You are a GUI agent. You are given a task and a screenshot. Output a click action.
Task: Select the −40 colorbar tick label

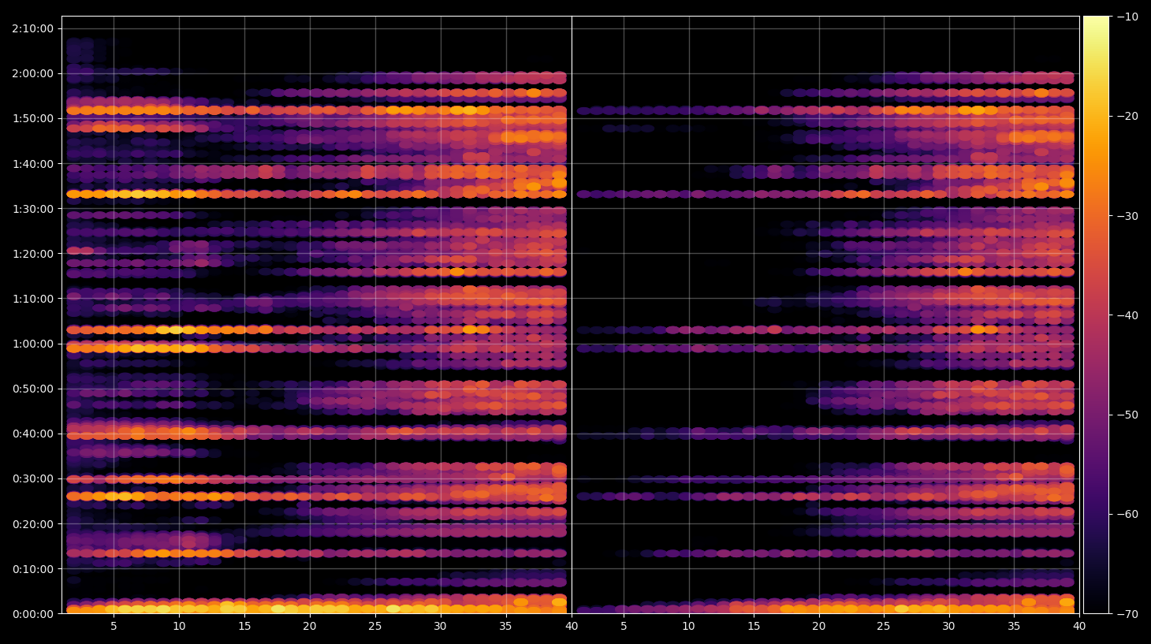click(1127, 315)
